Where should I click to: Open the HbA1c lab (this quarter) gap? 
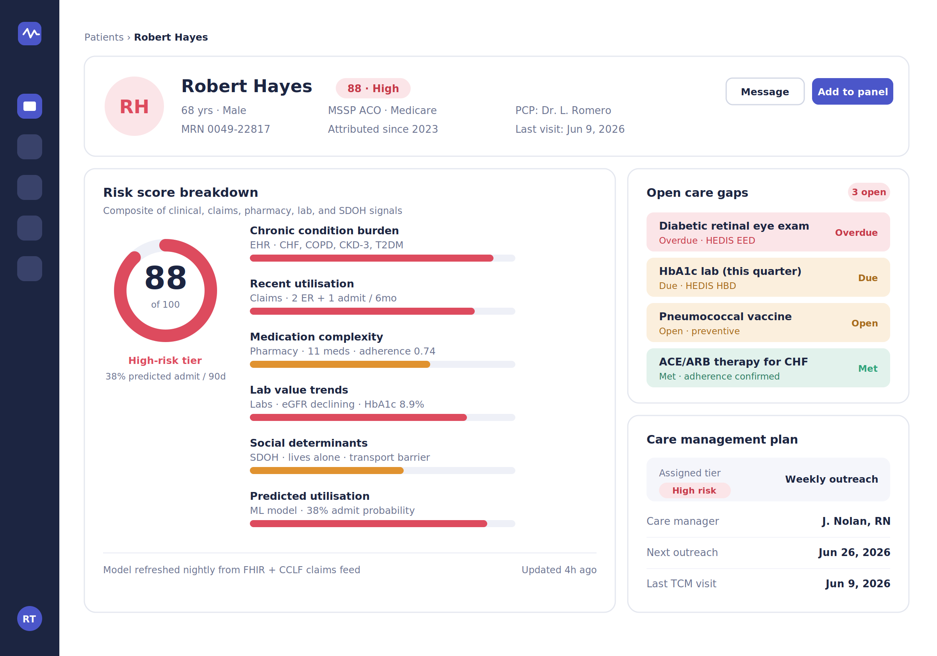coord(768,277)
